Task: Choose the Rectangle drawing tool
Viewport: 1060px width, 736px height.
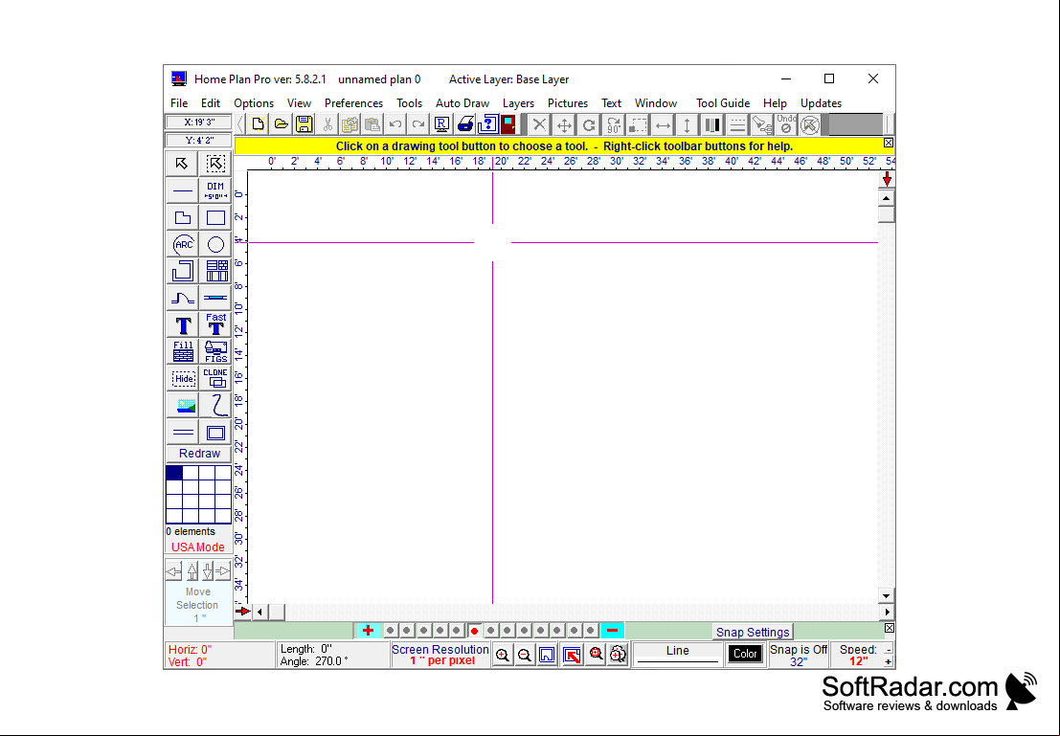Action: click(215, 217)
